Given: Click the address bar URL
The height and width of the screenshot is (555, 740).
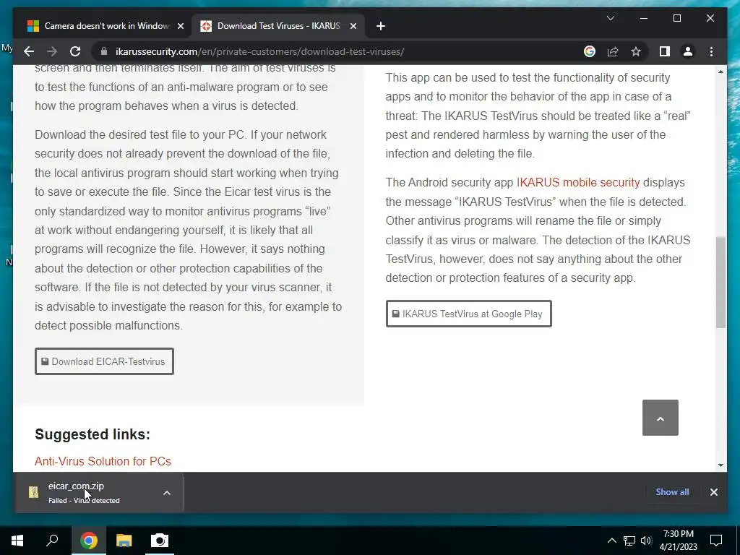Looking at the screenshot, I should click(259, 51).
